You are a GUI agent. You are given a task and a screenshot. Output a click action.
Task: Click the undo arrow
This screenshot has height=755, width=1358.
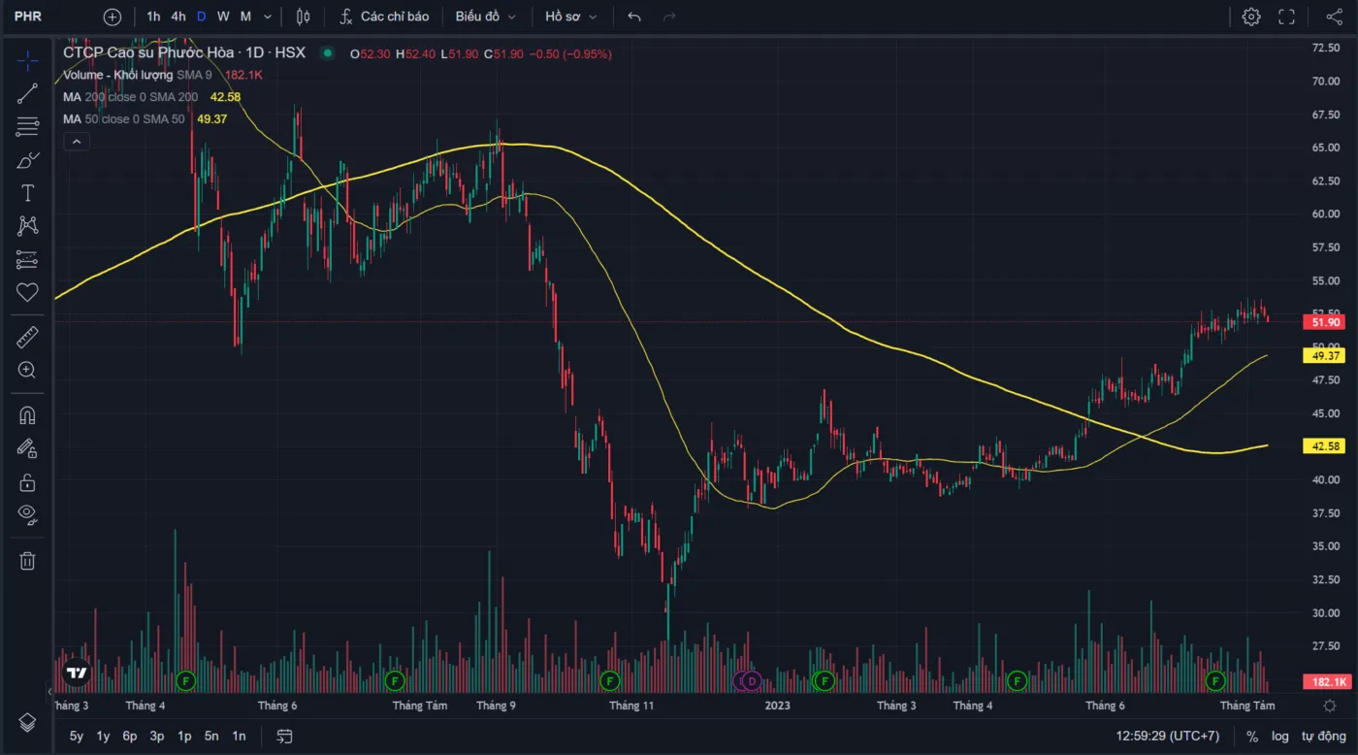634,16
